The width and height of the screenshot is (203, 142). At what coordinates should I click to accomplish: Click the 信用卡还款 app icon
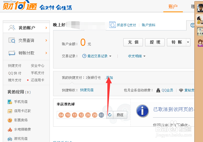coord(10,111)
